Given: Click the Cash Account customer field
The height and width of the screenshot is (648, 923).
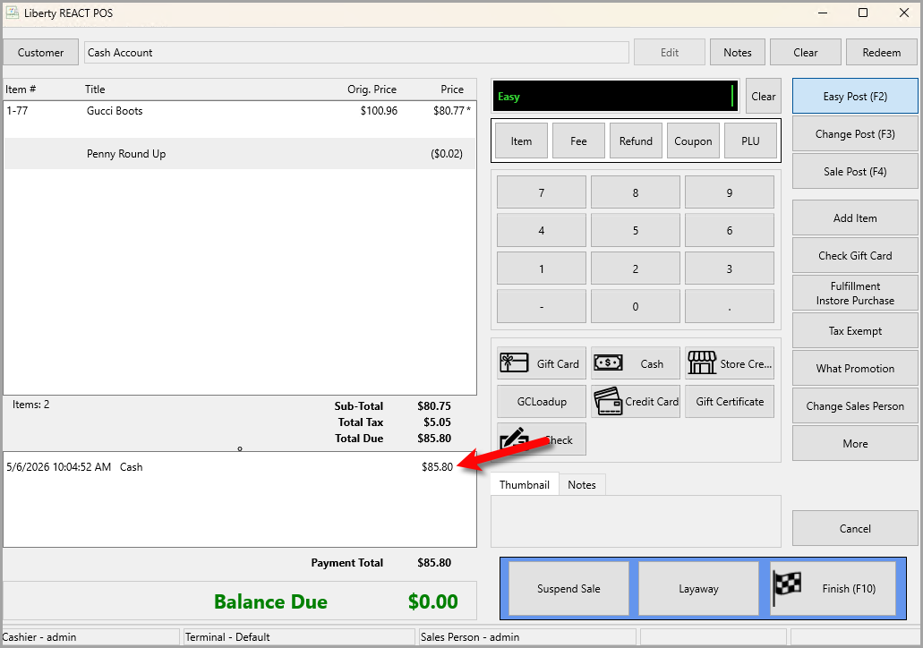Looking at the screenshot, I should 356,53.
